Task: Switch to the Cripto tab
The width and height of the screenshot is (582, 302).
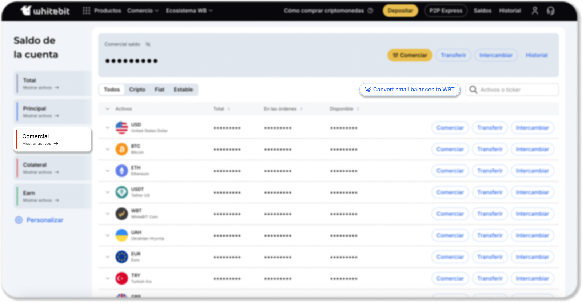Action: (137, 90)
